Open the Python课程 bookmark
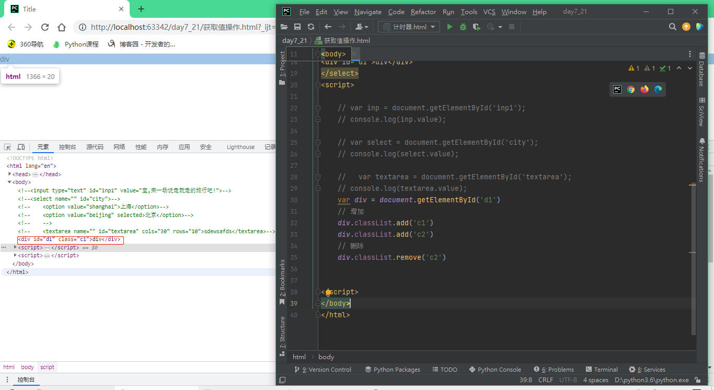This screenshot has height=390, width=714. click(76, 44)
